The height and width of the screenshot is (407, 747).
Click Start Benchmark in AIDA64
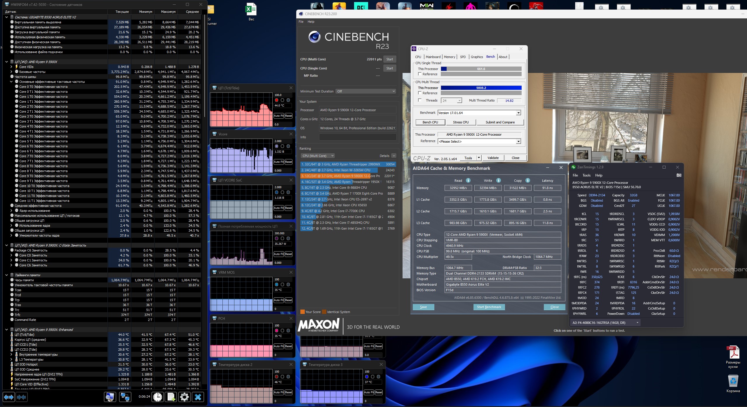tap(489, 307)
